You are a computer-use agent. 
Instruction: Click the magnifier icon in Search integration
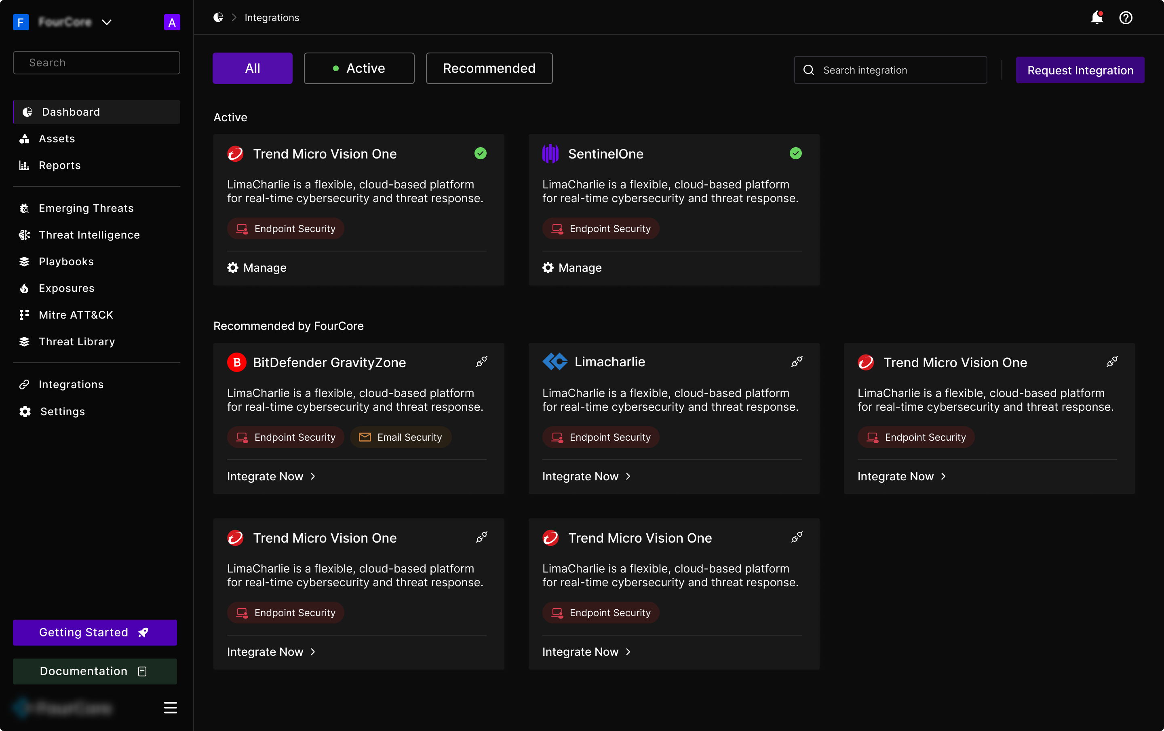[809, 70]
